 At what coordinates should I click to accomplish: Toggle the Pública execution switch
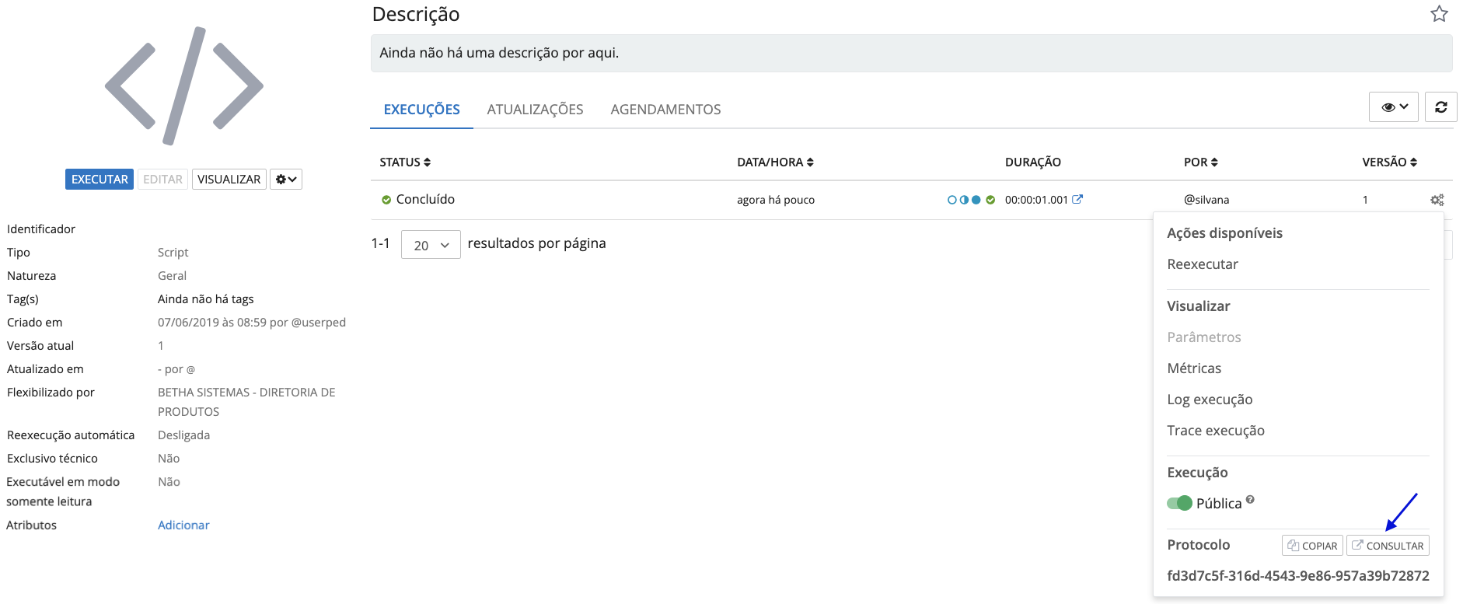point(1179,503)
